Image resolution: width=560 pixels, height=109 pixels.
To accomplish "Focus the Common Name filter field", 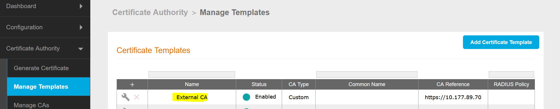I will pyautogui.click(x=367, y=75).
